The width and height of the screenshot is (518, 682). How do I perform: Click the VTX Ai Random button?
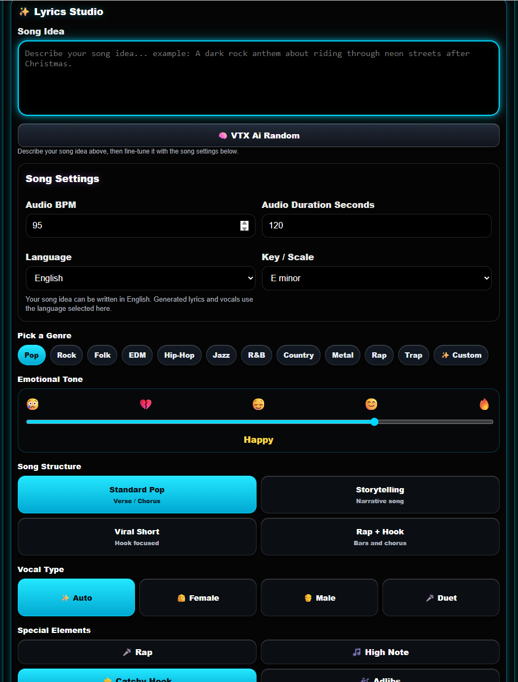[259, 135]
